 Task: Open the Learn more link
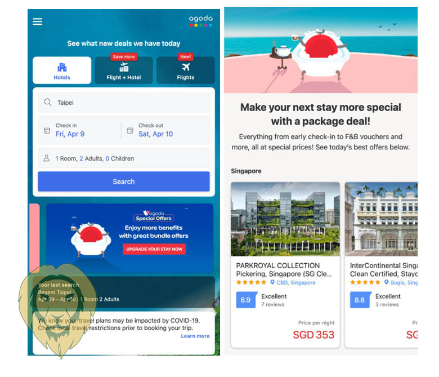pos(195,336)
